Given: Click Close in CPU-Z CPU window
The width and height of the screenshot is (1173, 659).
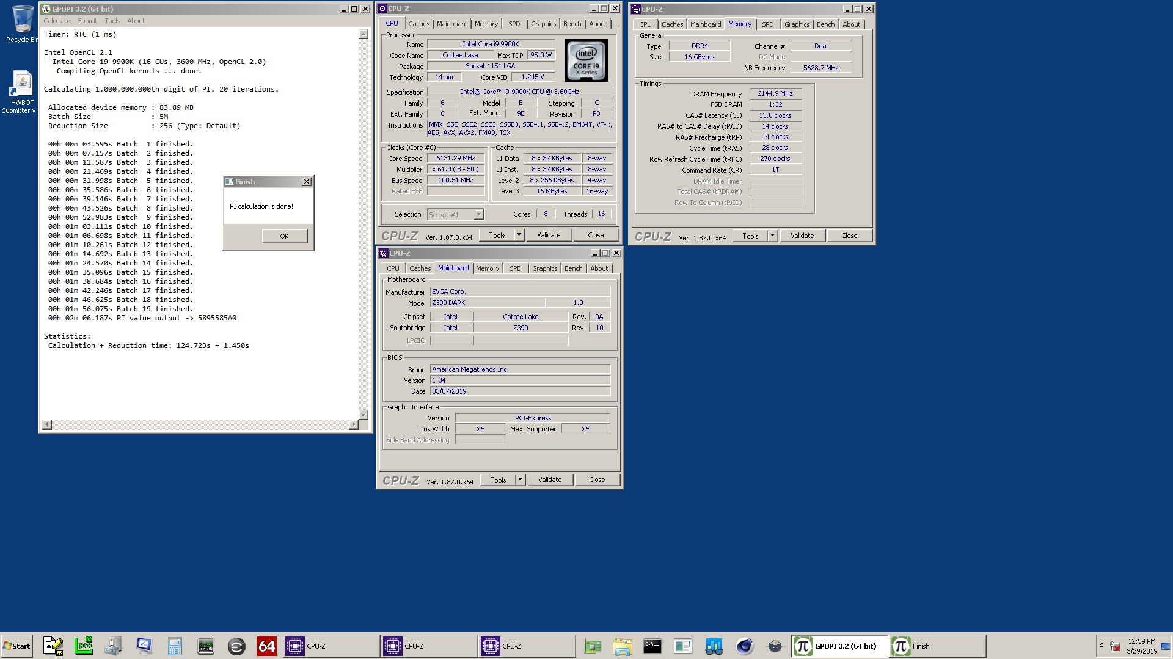Looking at the screenshot, I should click(x=596, y=235).
